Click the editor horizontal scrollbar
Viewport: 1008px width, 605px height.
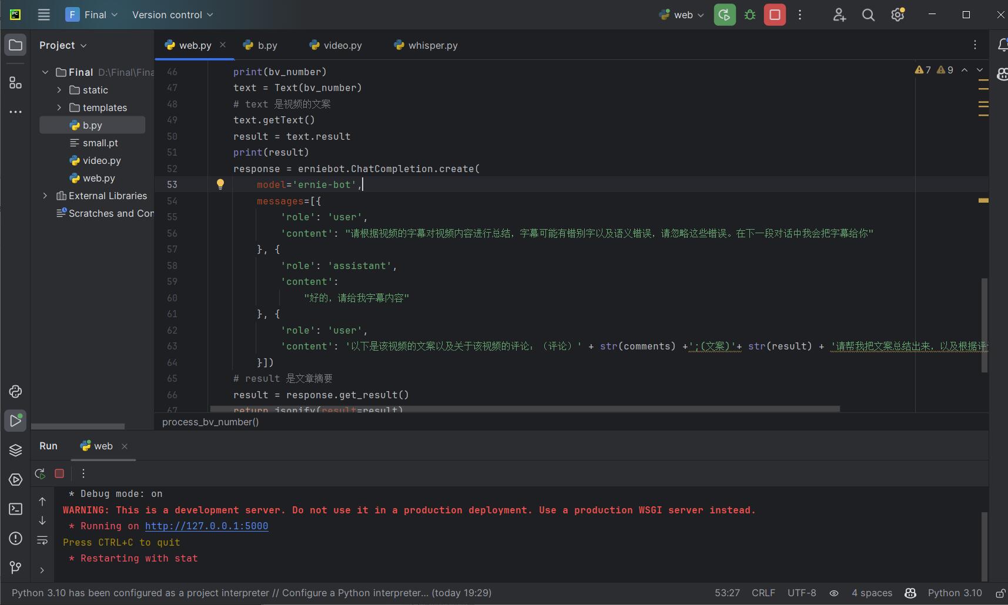(524, 409)
